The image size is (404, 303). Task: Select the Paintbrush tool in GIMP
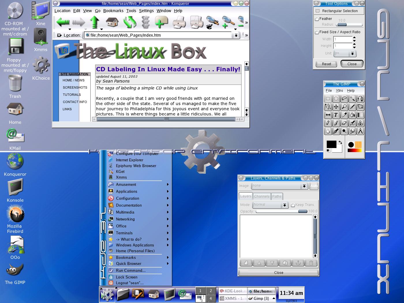coord(336,123)
